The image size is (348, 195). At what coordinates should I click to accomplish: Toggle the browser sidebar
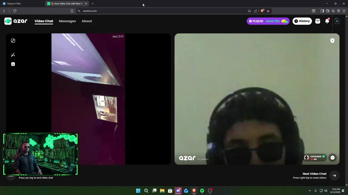(322, 11)
